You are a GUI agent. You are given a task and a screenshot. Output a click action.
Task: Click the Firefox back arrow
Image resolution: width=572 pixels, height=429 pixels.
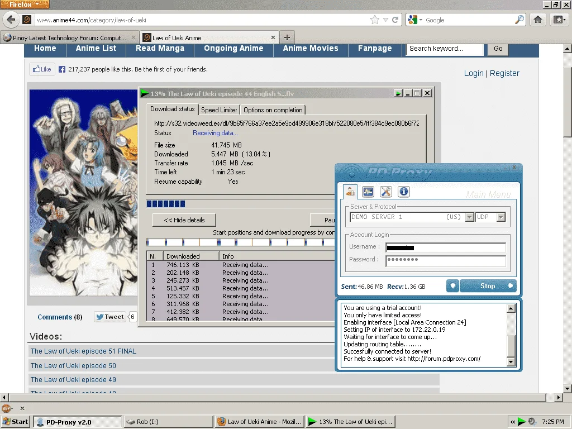click(x=11, y=20)
